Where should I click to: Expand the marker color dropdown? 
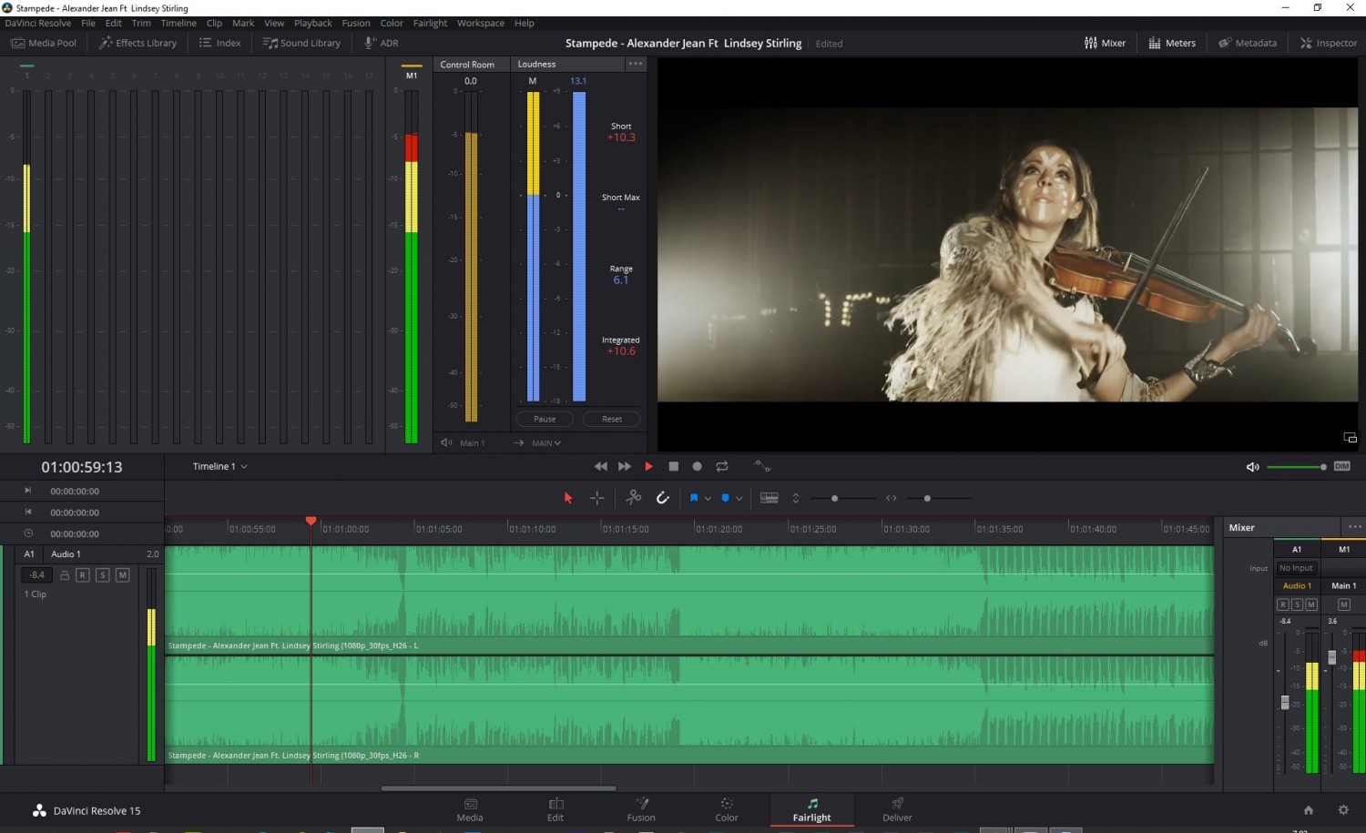(739, 499)
